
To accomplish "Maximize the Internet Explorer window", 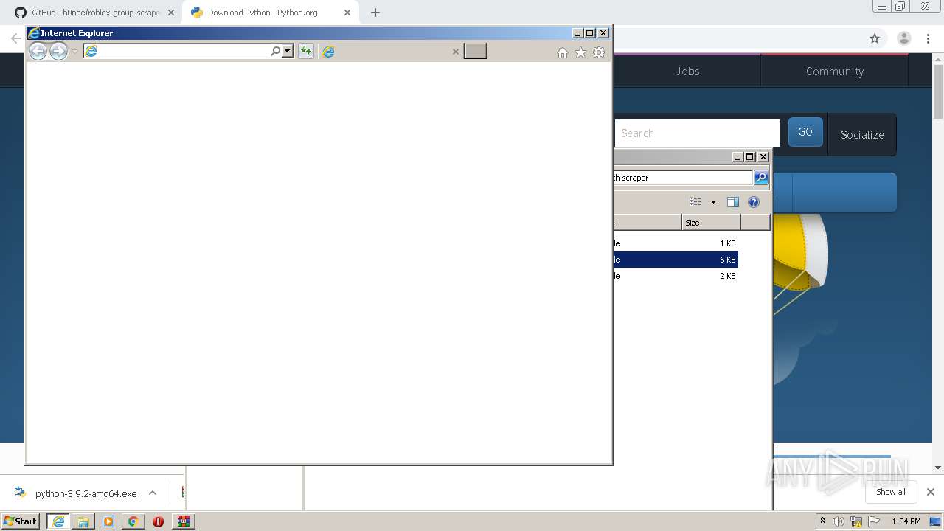I will [x=590, y=32].
